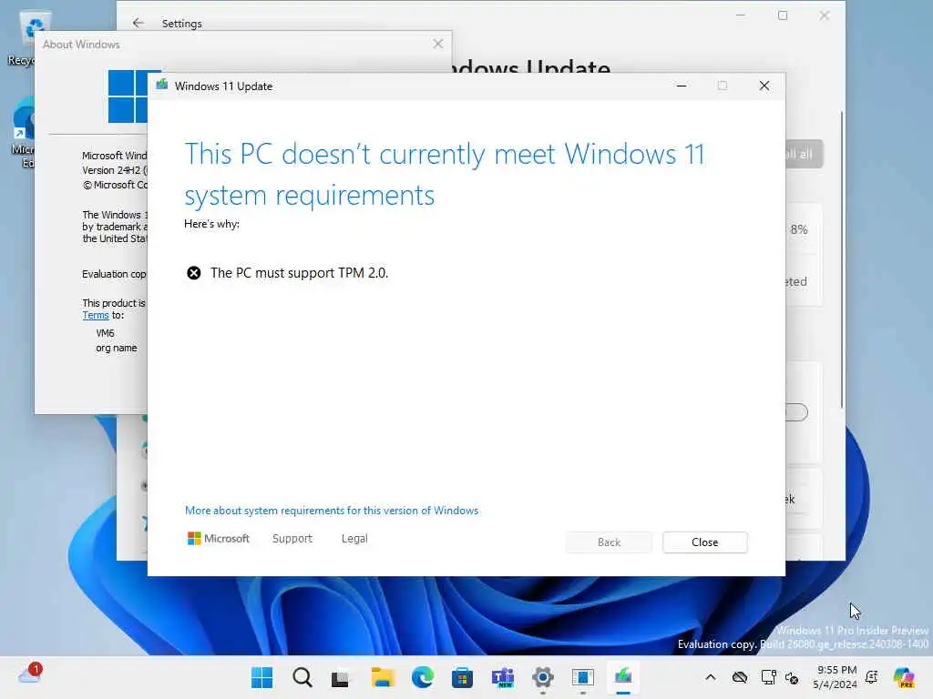Close the About Windows dialog
The height and width of the screenshot is (699, 933).
[438, 44]
